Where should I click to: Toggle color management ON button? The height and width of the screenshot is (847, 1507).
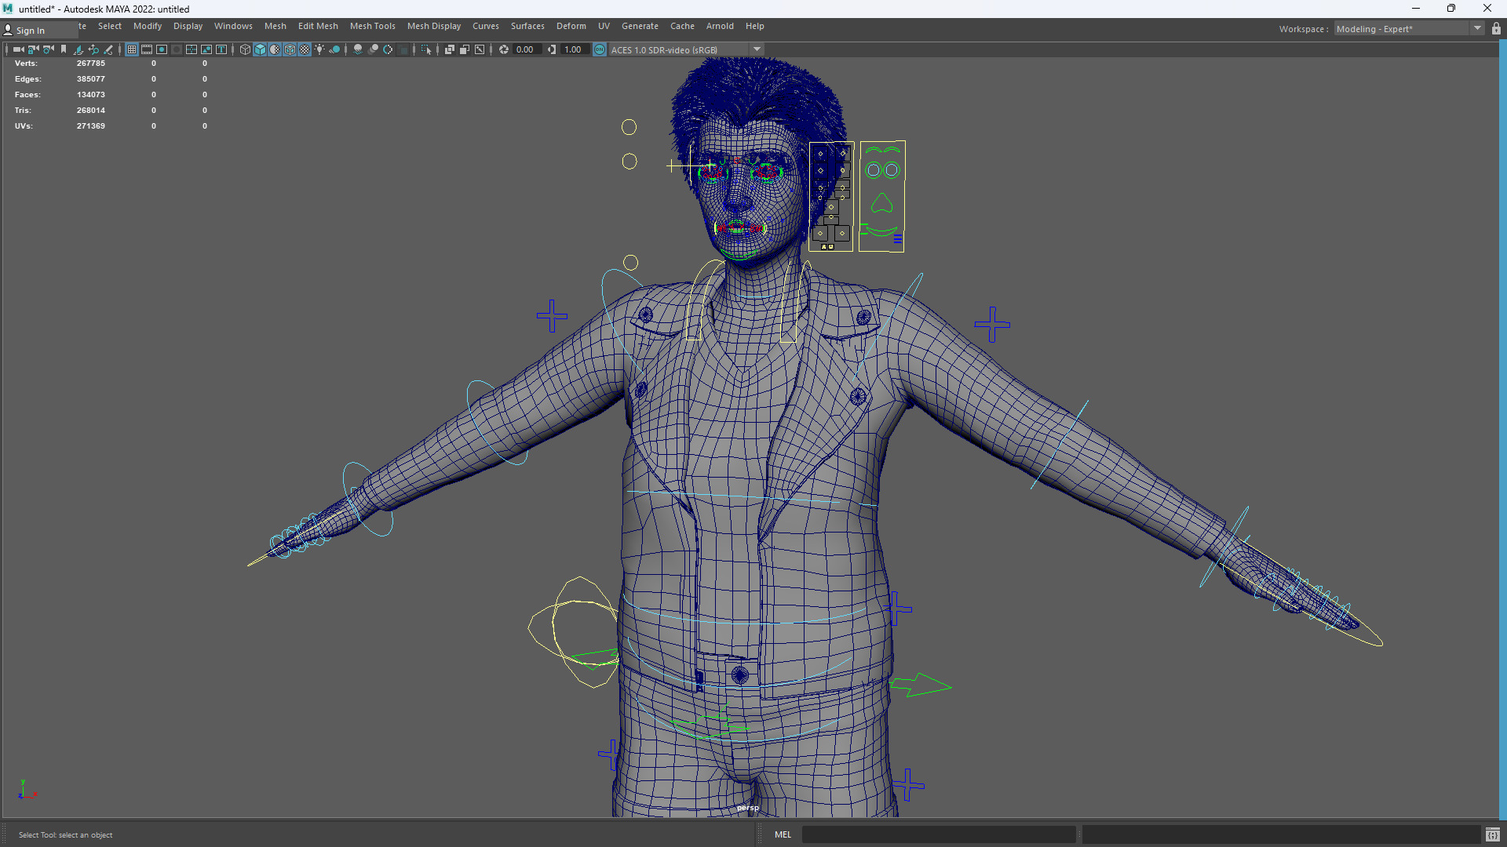(600, 49)
